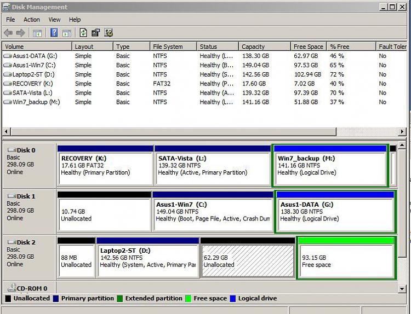Click the Disk 1 disk icon
Screen dimensions: 411x314
12,196
